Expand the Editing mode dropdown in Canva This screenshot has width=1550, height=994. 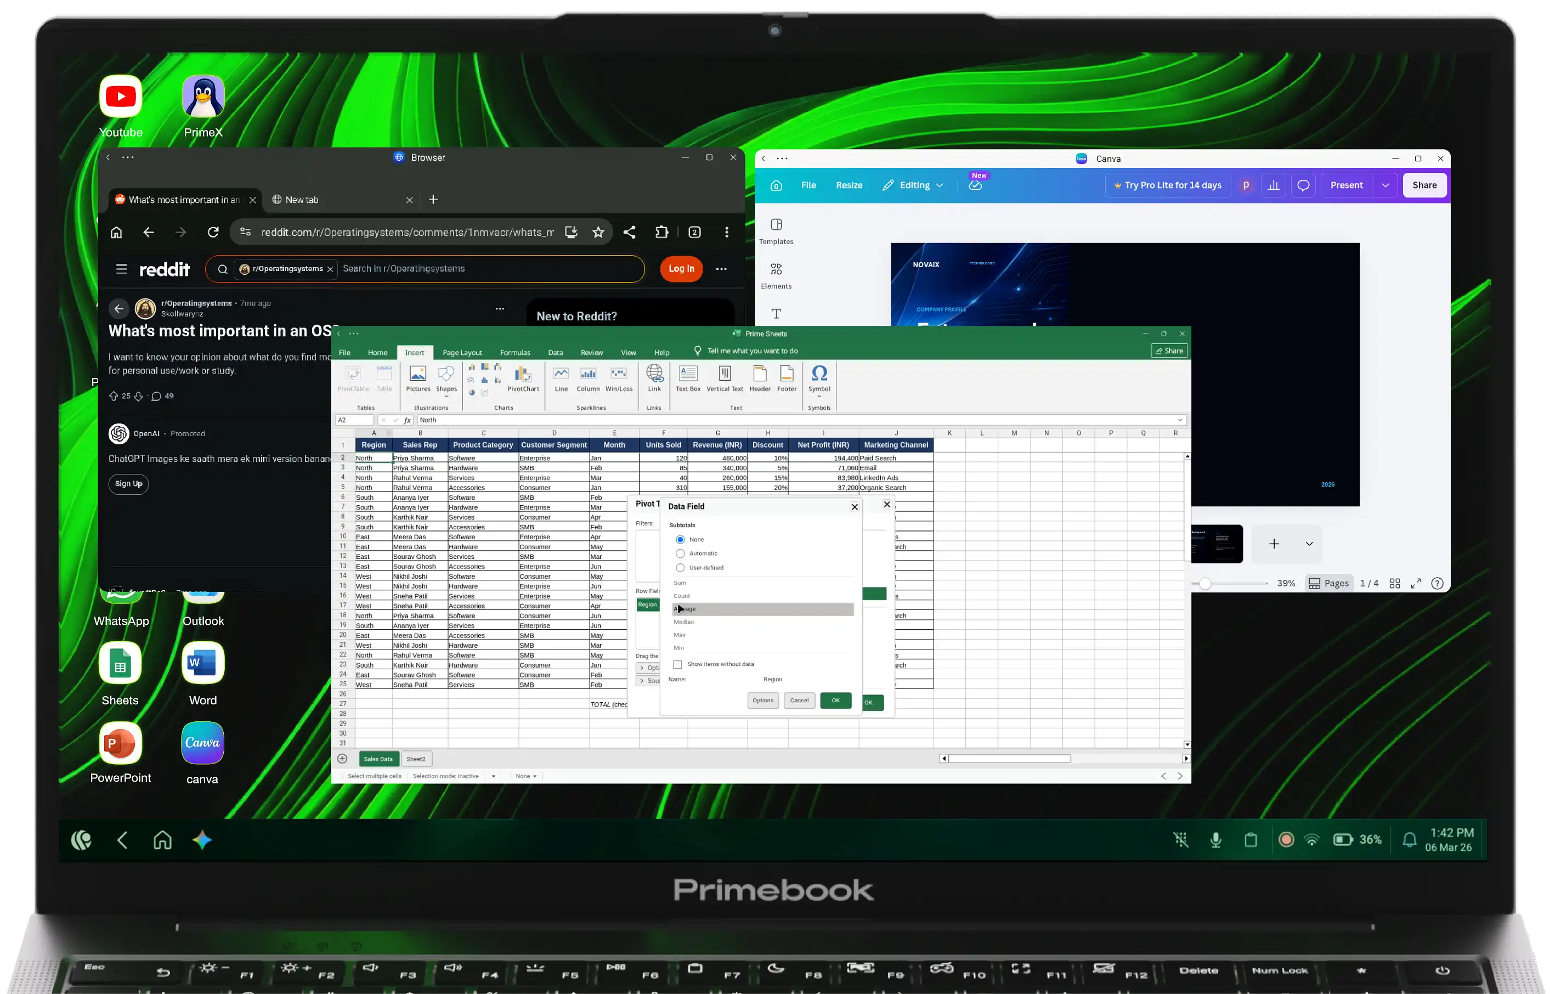pyautogui.click(x=940, y=185)
